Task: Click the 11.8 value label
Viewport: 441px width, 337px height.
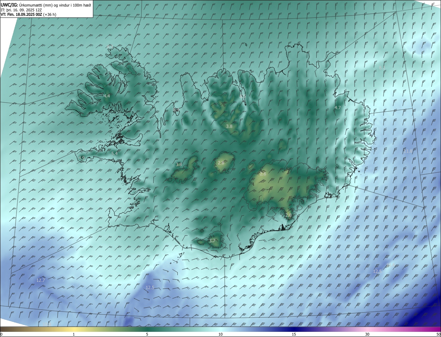Action: tap(408, 151)
